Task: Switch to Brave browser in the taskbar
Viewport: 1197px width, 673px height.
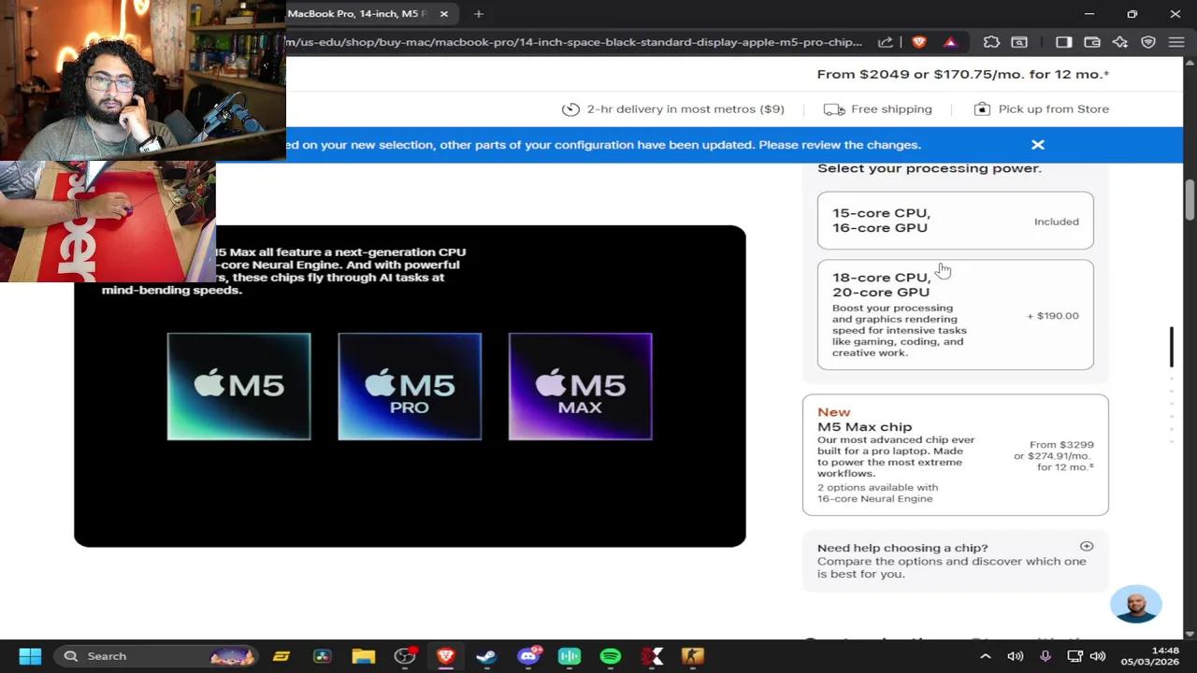Action: [446, 656]
